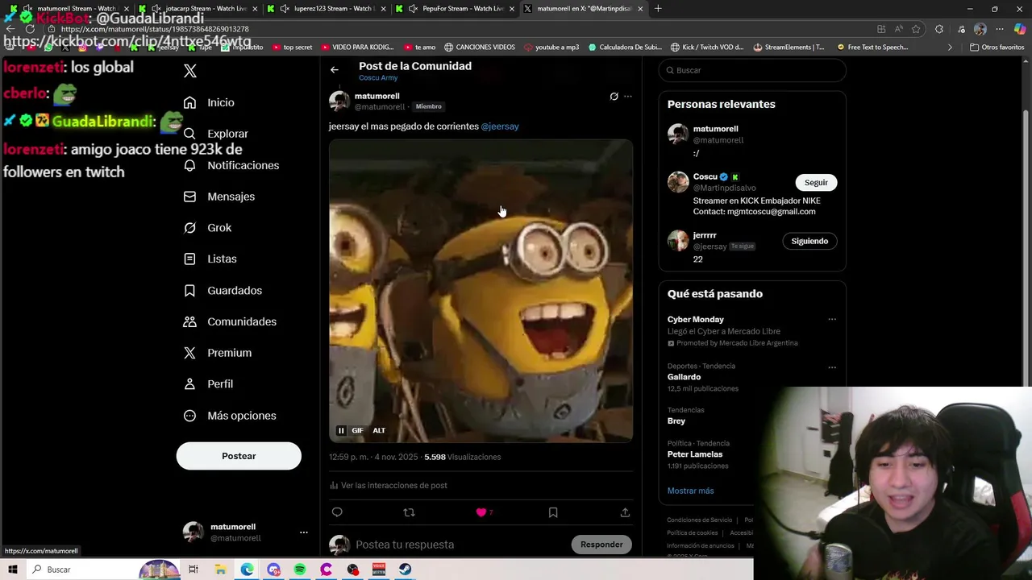Viewport: 1032px width, 580px height.
Task: Click the Guardados bookmark icon in sidebar
Action: (189, 290)
